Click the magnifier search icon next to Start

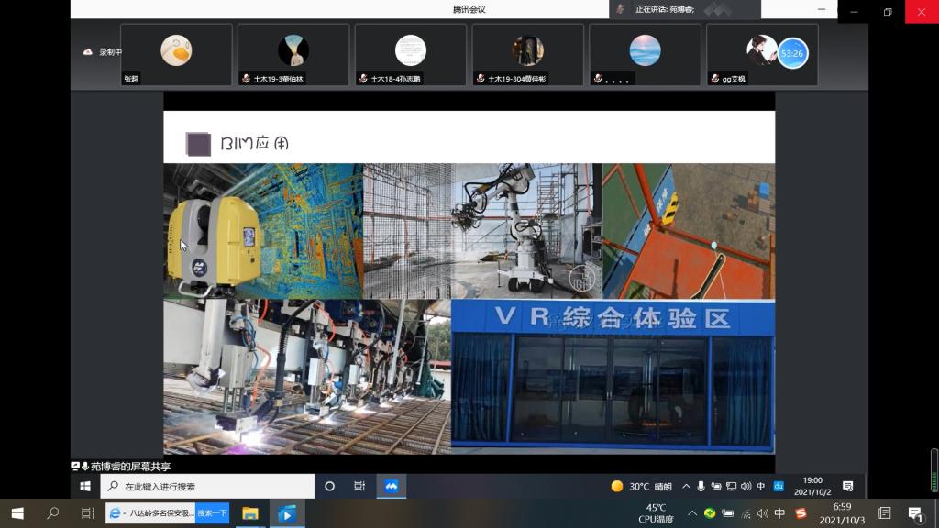(x=52, y=513)
